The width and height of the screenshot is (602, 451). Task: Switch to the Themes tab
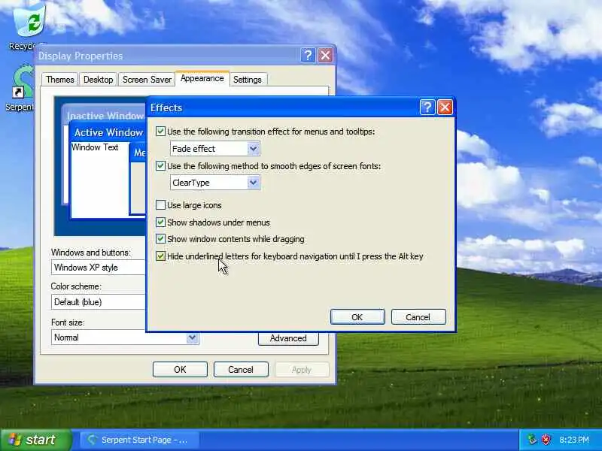[60, 80]
